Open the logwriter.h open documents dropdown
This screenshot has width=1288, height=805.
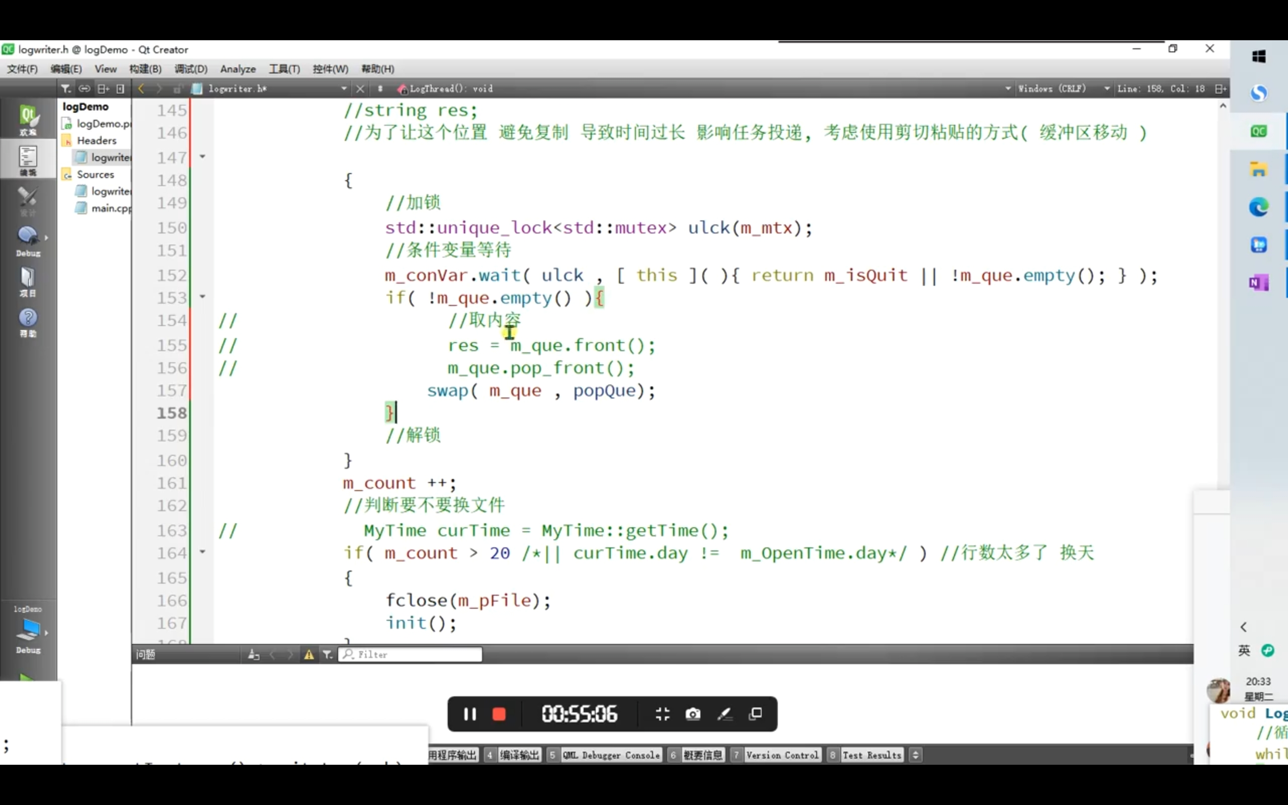tap(344, 89)
